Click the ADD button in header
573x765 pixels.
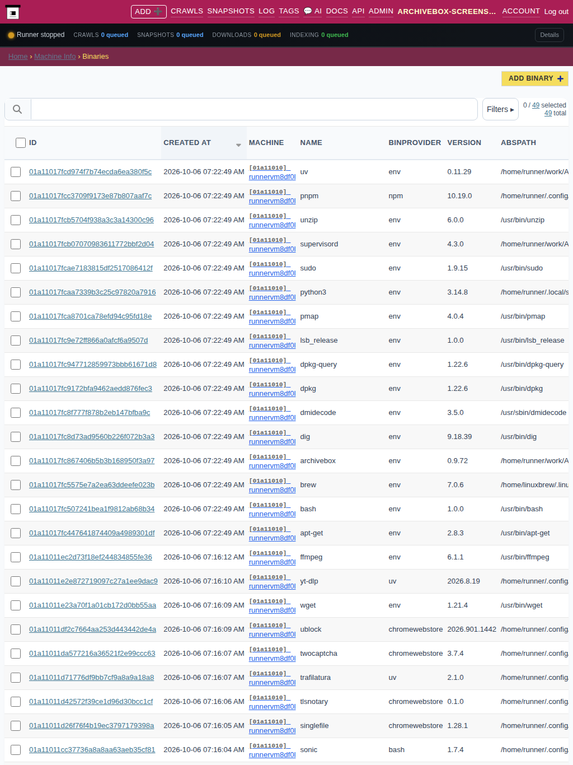tap(149, 12)
